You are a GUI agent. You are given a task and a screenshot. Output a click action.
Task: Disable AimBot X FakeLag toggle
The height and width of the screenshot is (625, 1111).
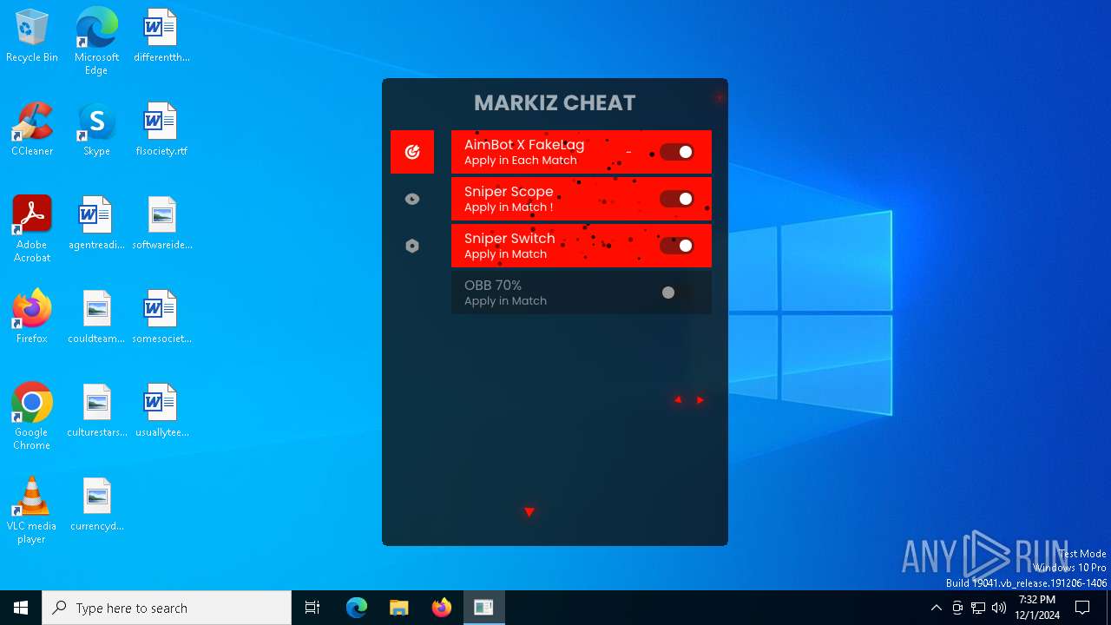coord(677,152)
